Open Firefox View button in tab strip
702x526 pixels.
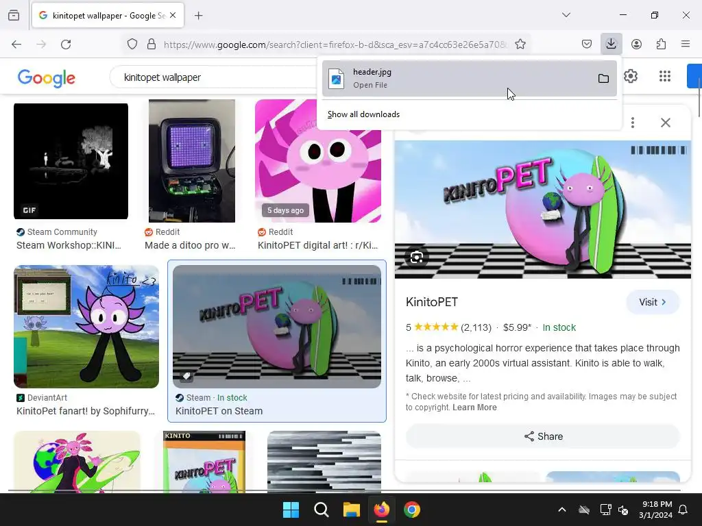click(x=14, y=15)
